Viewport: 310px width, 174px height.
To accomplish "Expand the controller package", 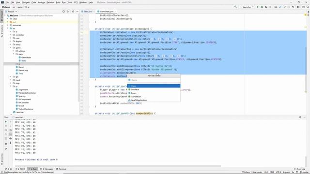I will [11, 35].
